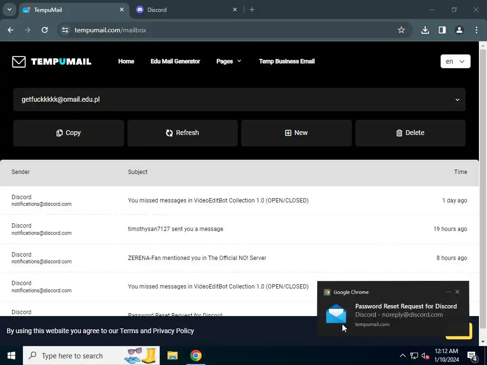487x365 pixels.
Task: Reload the page with the browser reload icon
Action: click(x=45, y=30)
